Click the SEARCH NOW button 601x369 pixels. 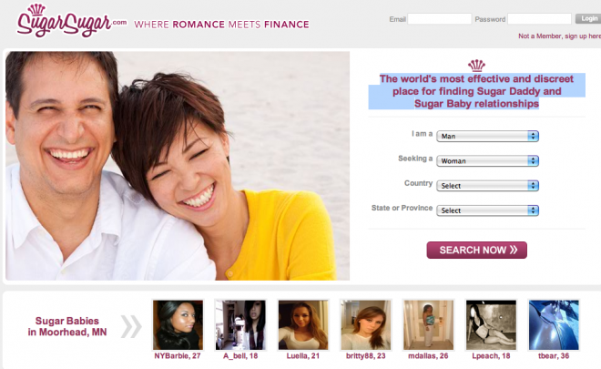coord(477,250)
